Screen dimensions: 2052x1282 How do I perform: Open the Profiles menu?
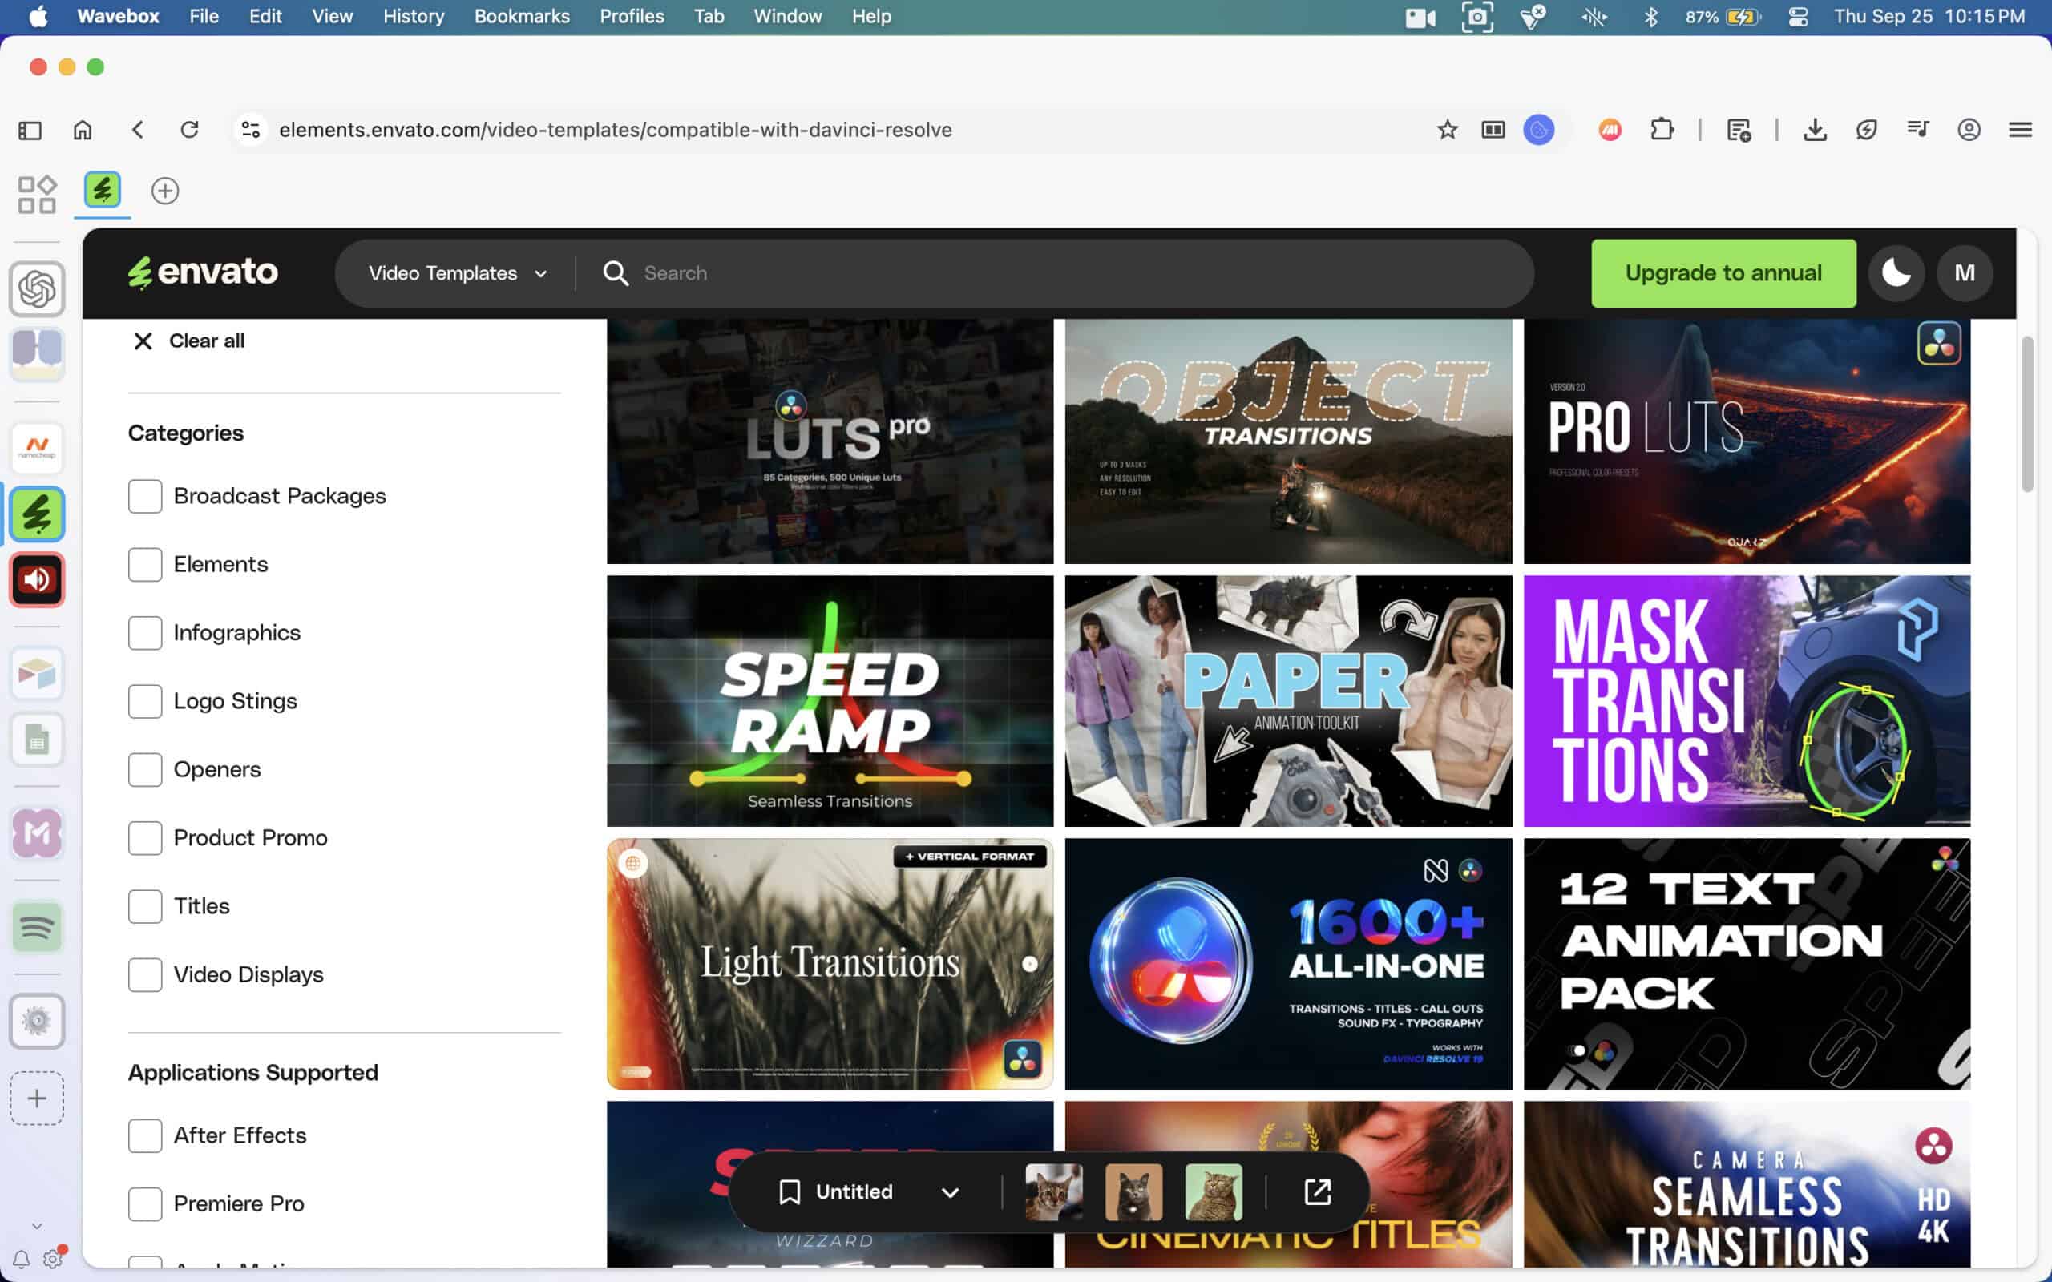631,16
